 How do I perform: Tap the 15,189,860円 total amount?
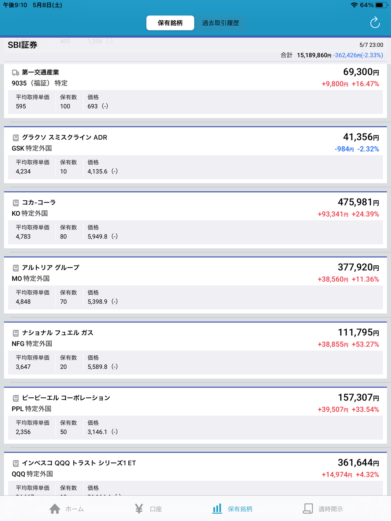(314, 55)
